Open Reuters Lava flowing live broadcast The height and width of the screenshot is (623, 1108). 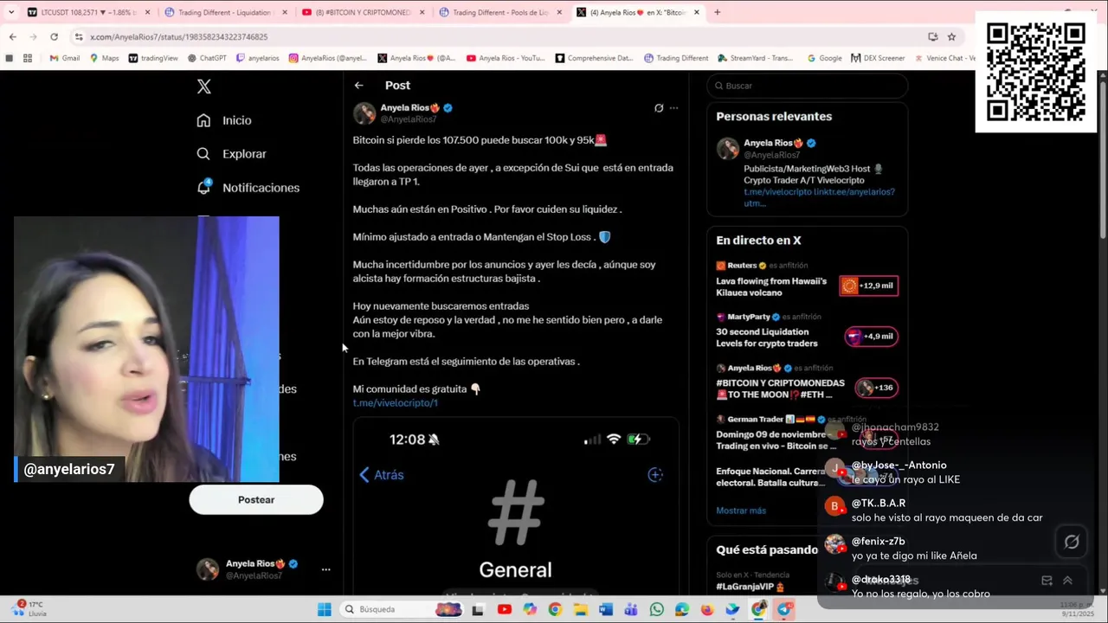pyautogui.click(x=771, y=286)
